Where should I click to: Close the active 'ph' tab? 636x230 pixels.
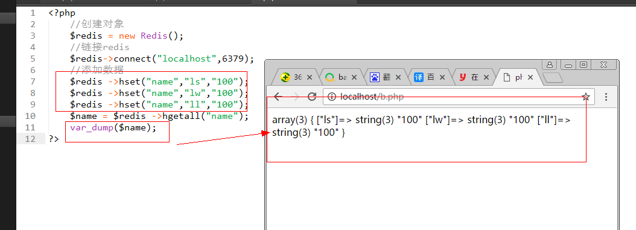pyautogui.click(x=530, y=77)
